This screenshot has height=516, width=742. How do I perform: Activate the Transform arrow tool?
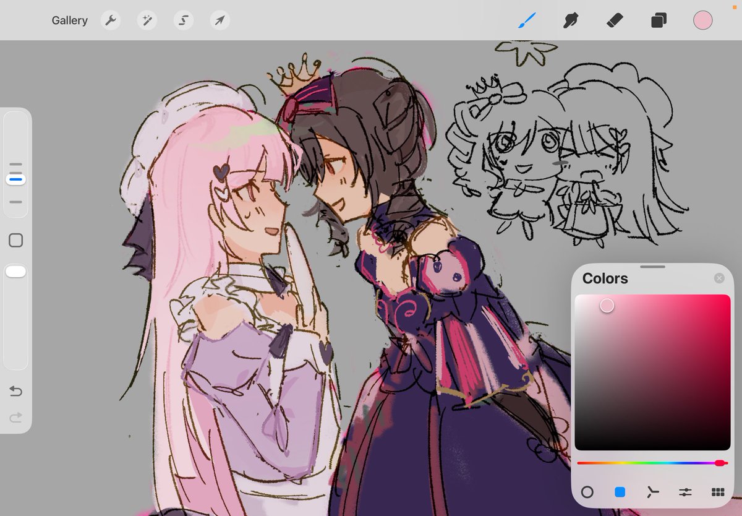[220, 20]
